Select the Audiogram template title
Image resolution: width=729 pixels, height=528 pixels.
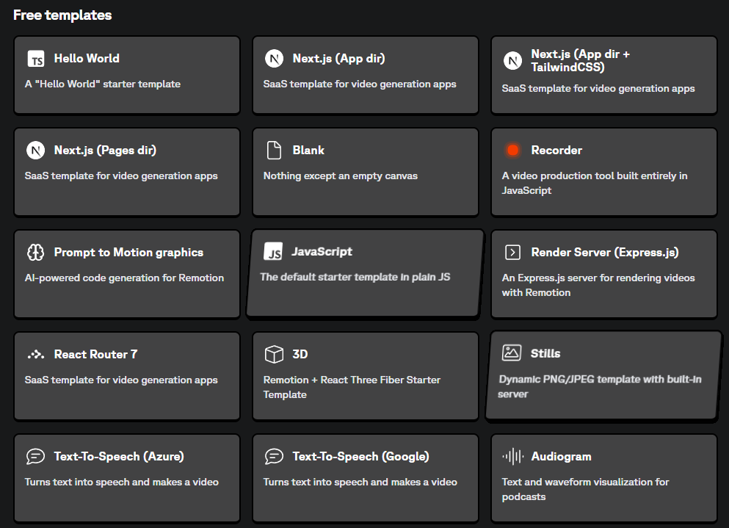pyautogui.click(x=561, y=457)
